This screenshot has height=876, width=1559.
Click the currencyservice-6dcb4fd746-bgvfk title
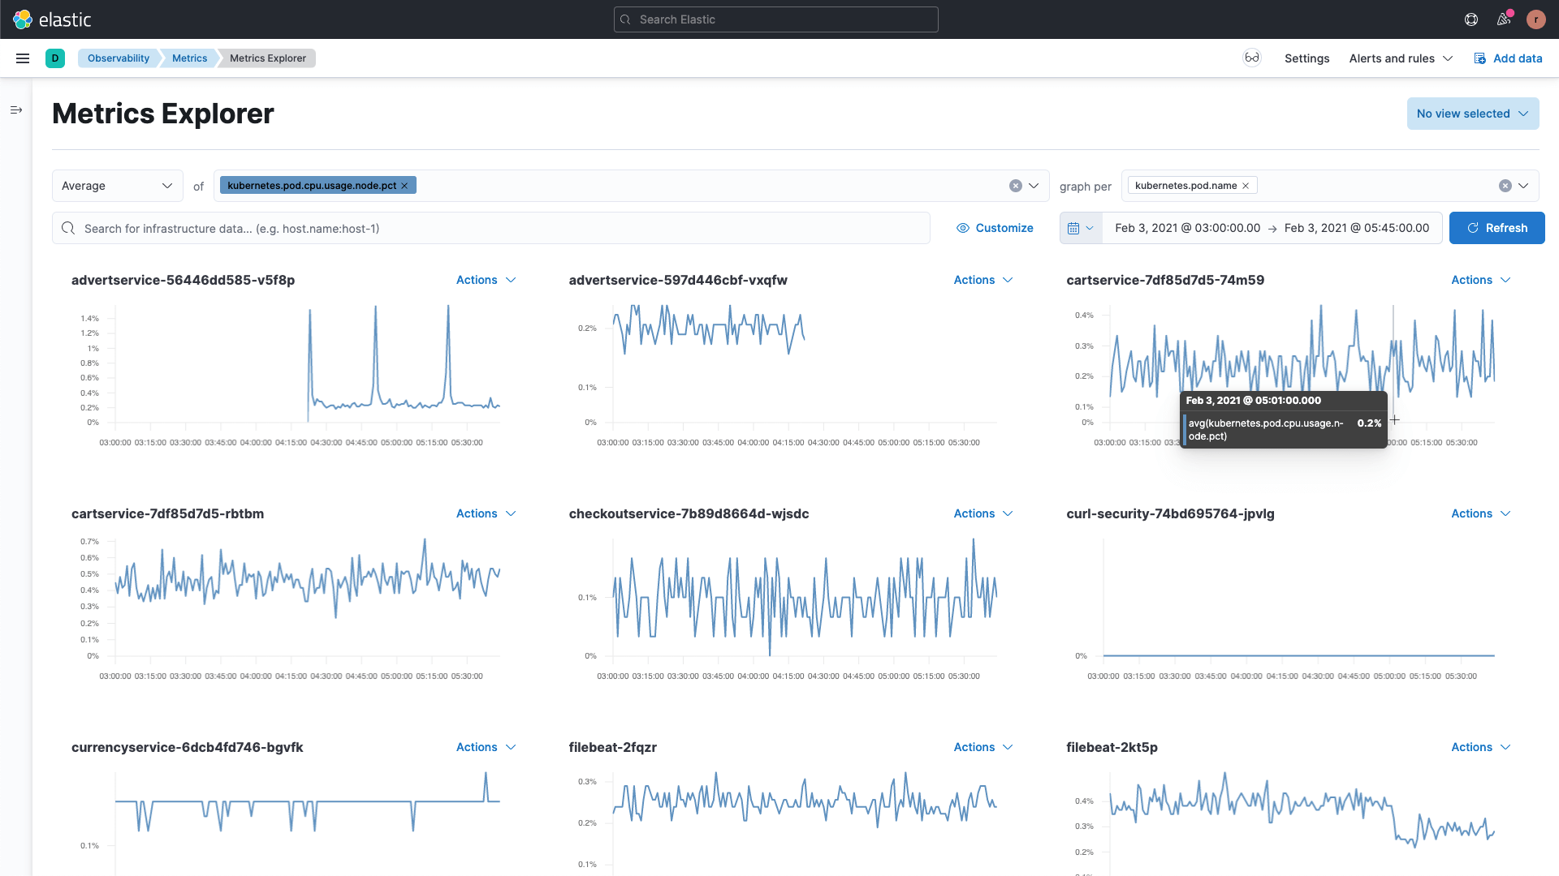coord(187,747)
